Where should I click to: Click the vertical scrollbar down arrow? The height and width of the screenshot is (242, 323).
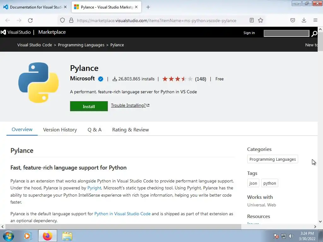click(x=320, y=222)
